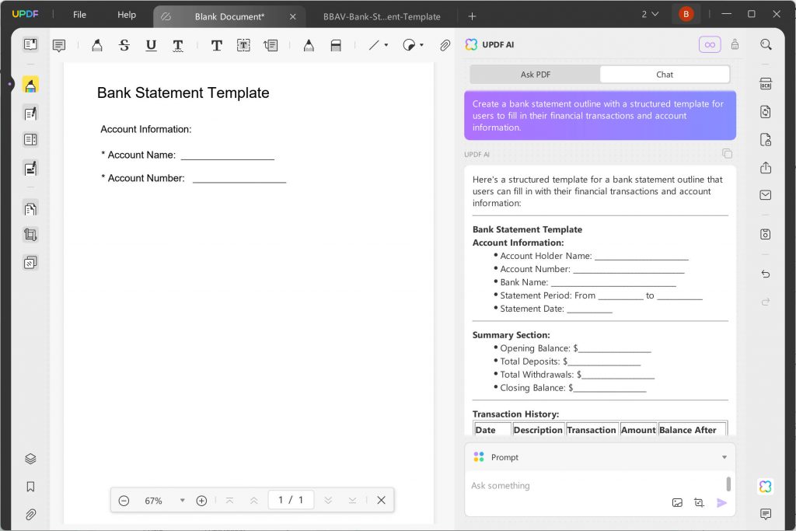Image resolution: width=796 pixels, height=531 pixels.
Task: Open the zoom percentage dropdown
Action: [182, 500]
